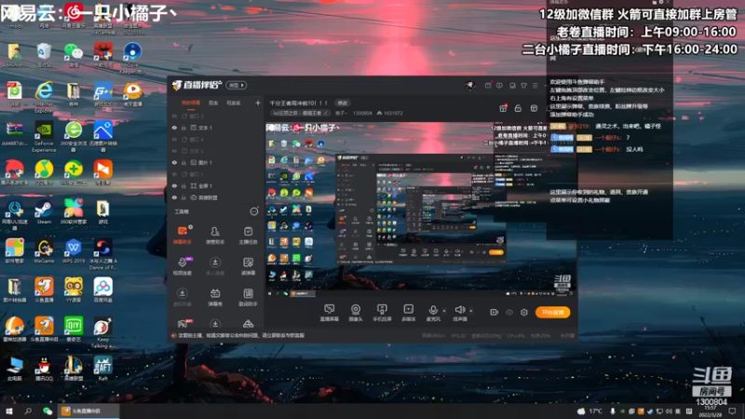Open GeForce Experience desktop shortcut
Screen dimensions: 745x419
tap(44, 136)
